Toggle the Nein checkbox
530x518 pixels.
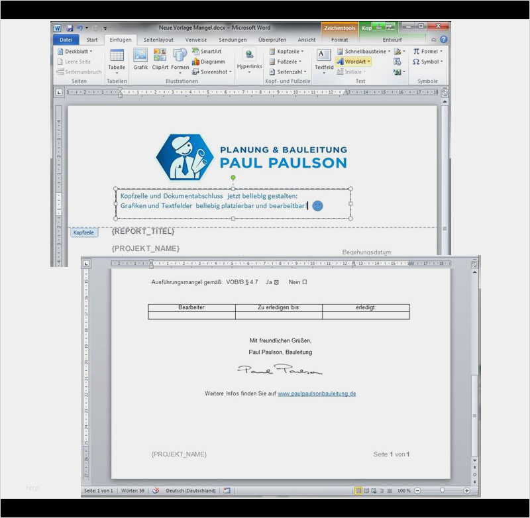[305, 282]
